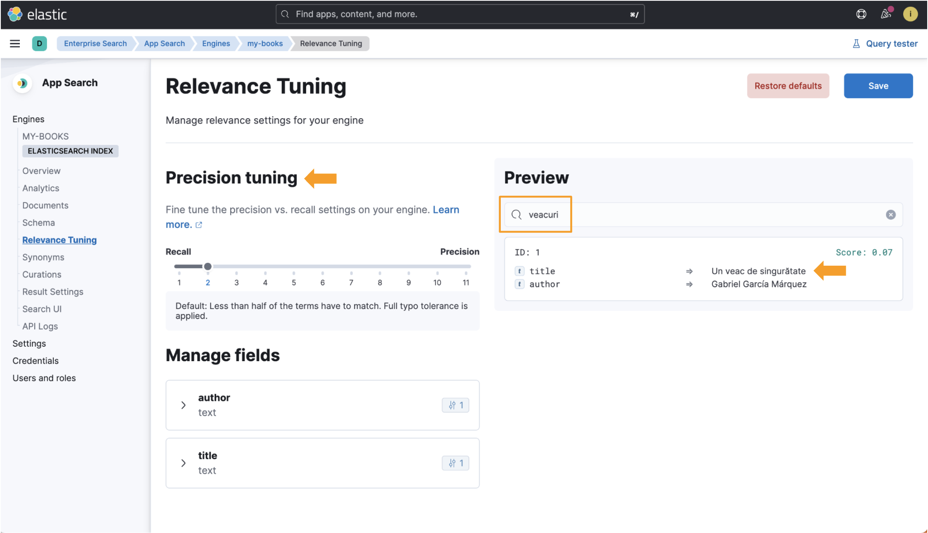The width and height of the screenshot is (928, 533).
Task: Open Curations in sidebar
Action: point(42,275)
